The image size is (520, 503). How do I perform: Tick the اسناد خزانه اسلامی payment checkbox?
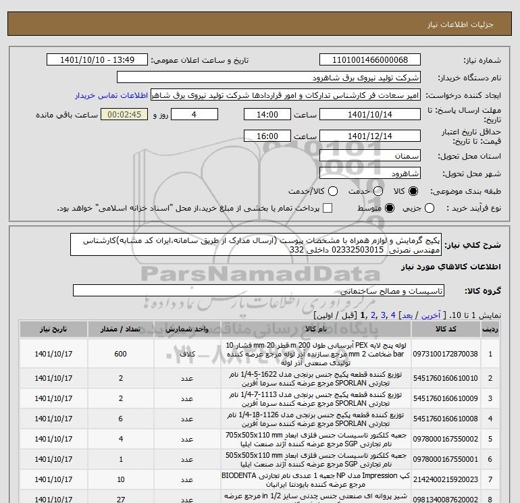pos(328,208)
